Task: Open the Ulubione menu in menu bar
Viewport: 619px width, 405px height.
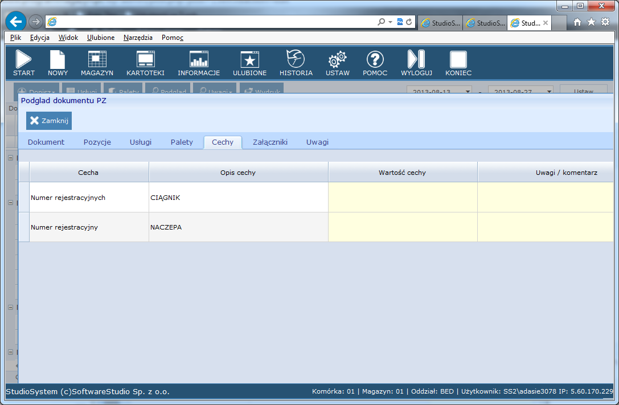Action: click(101, 38)
